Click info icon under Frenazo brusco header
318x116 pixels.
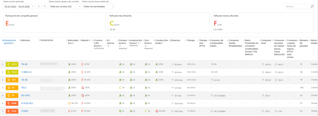click(120, 46)
